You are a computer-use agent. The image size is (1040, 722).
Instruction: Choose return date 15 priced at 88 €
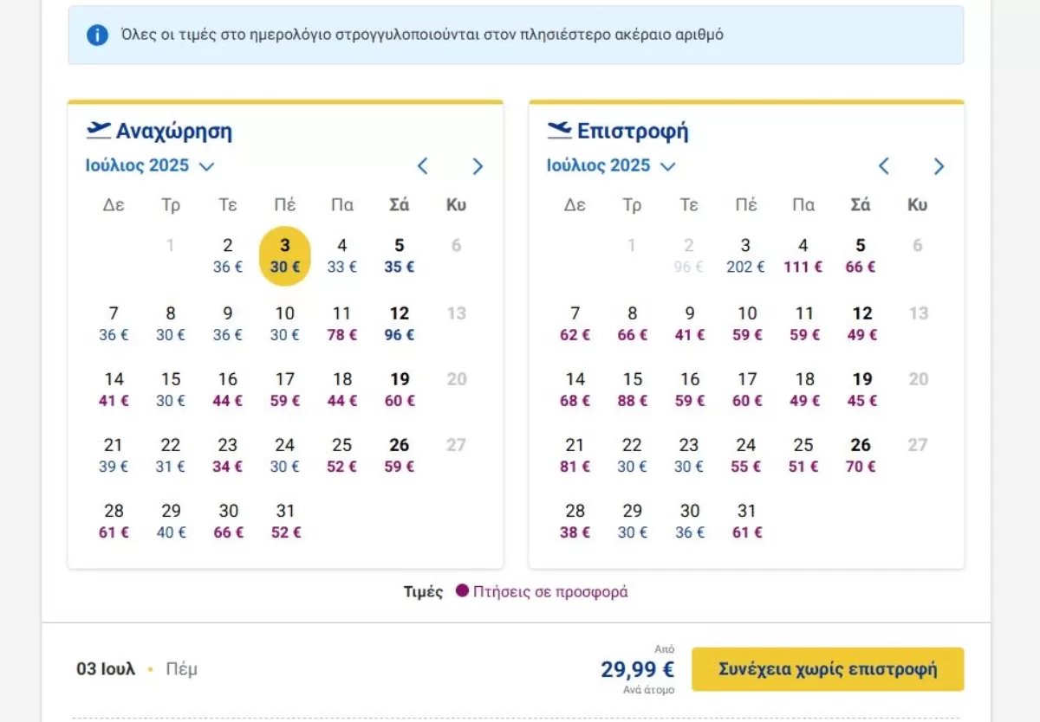coord(632,389)
